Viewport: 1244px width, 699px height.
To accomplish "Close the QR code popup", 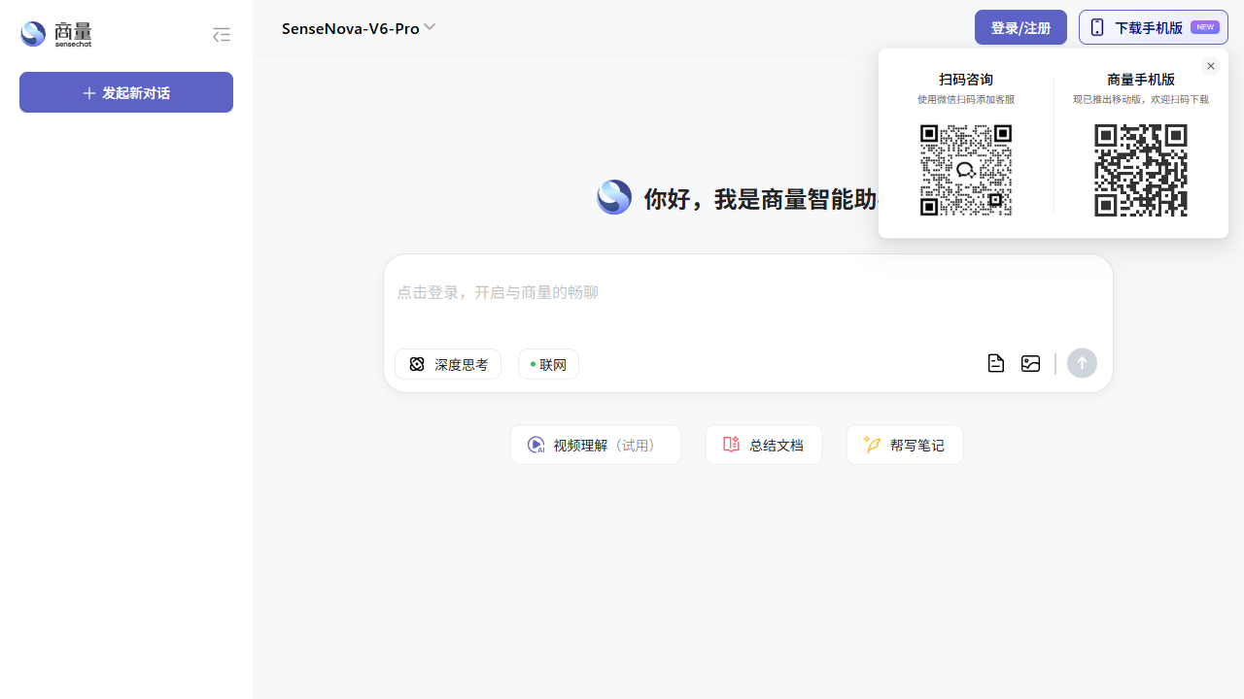I will 1210,66.
